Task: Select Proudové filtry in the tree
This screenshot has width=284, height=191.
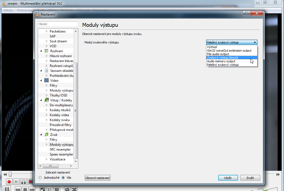Action: [x=60, y=125]
